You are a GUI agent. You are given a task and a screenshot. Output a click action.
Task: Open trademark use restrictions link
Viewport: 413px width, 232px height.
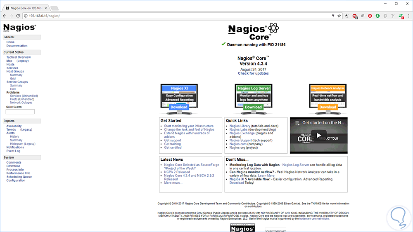click(314, 219)
